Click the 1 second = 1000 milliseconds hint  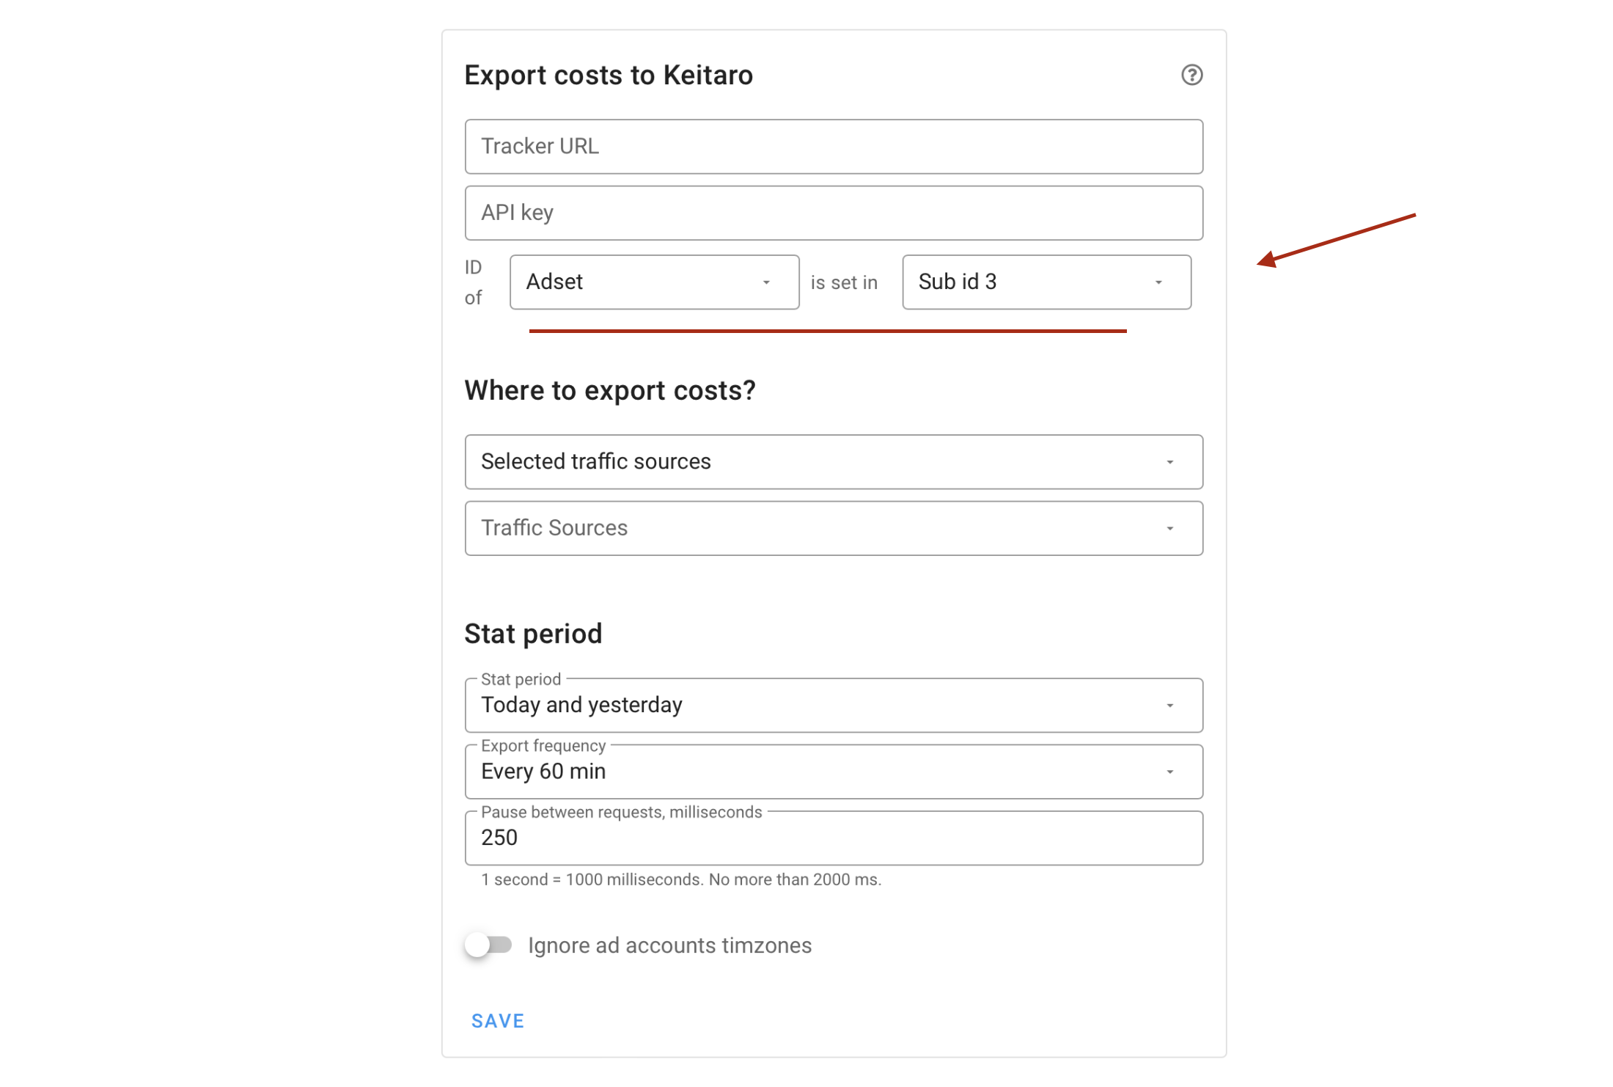[681, 879]
